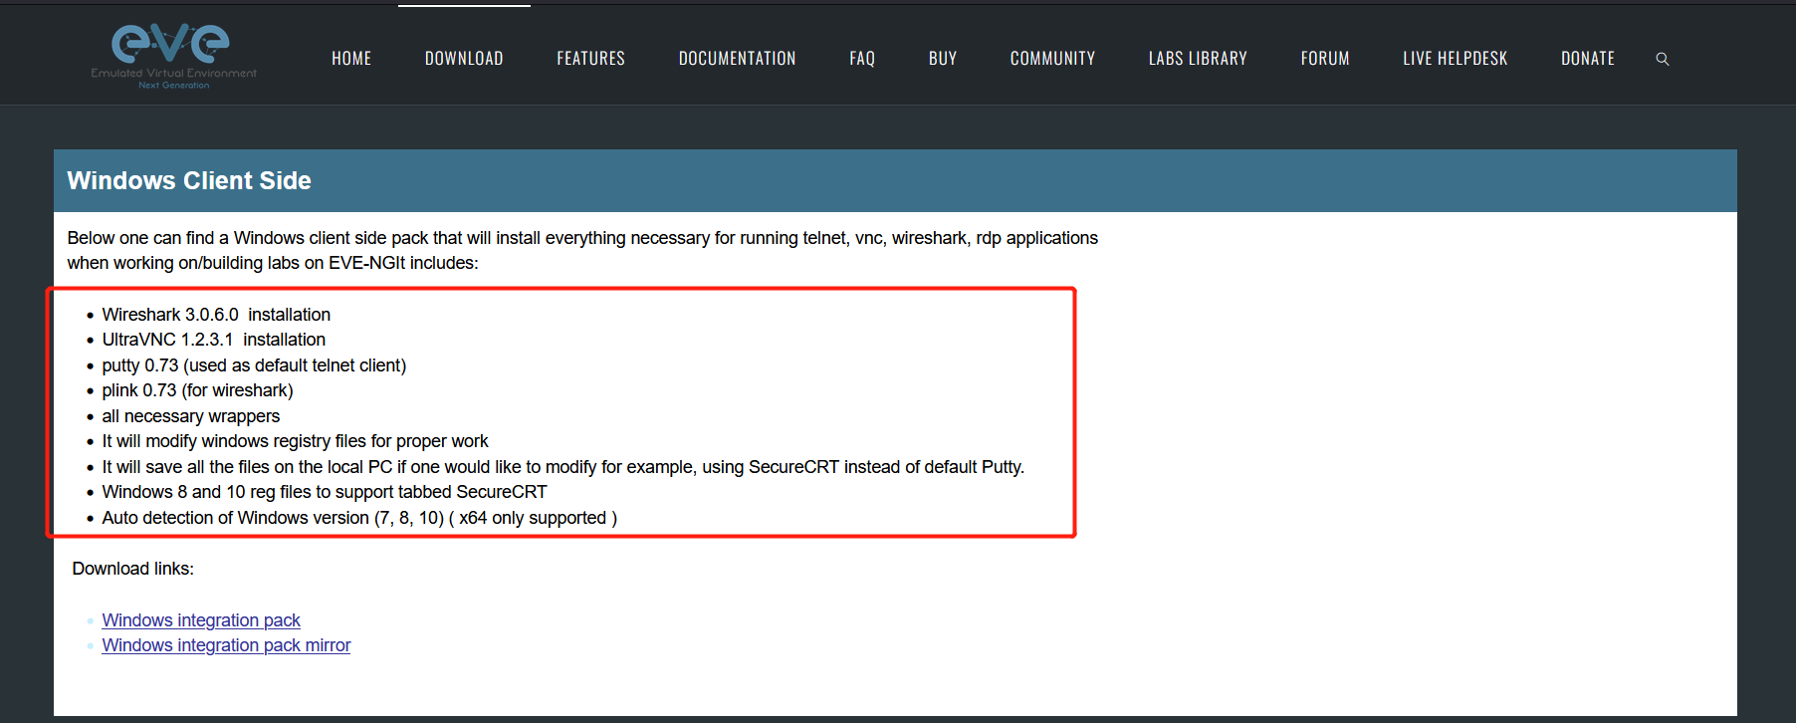Open the DOWNLOAD menu item

click(x=464, y=59)
